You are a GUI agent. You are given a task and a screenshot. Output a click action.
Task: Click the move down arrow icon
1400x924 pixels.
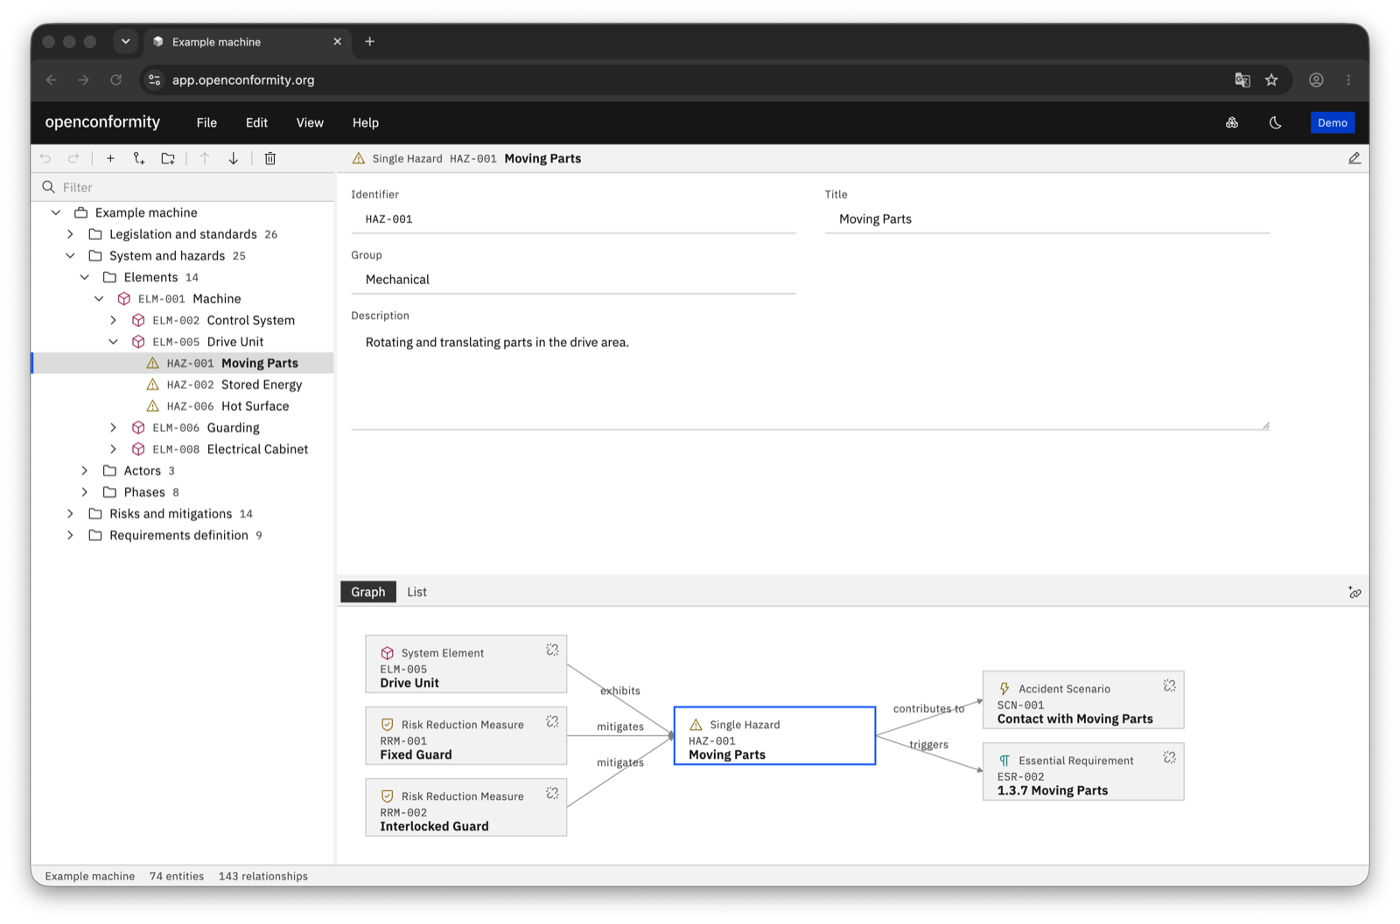pos(234,158)
